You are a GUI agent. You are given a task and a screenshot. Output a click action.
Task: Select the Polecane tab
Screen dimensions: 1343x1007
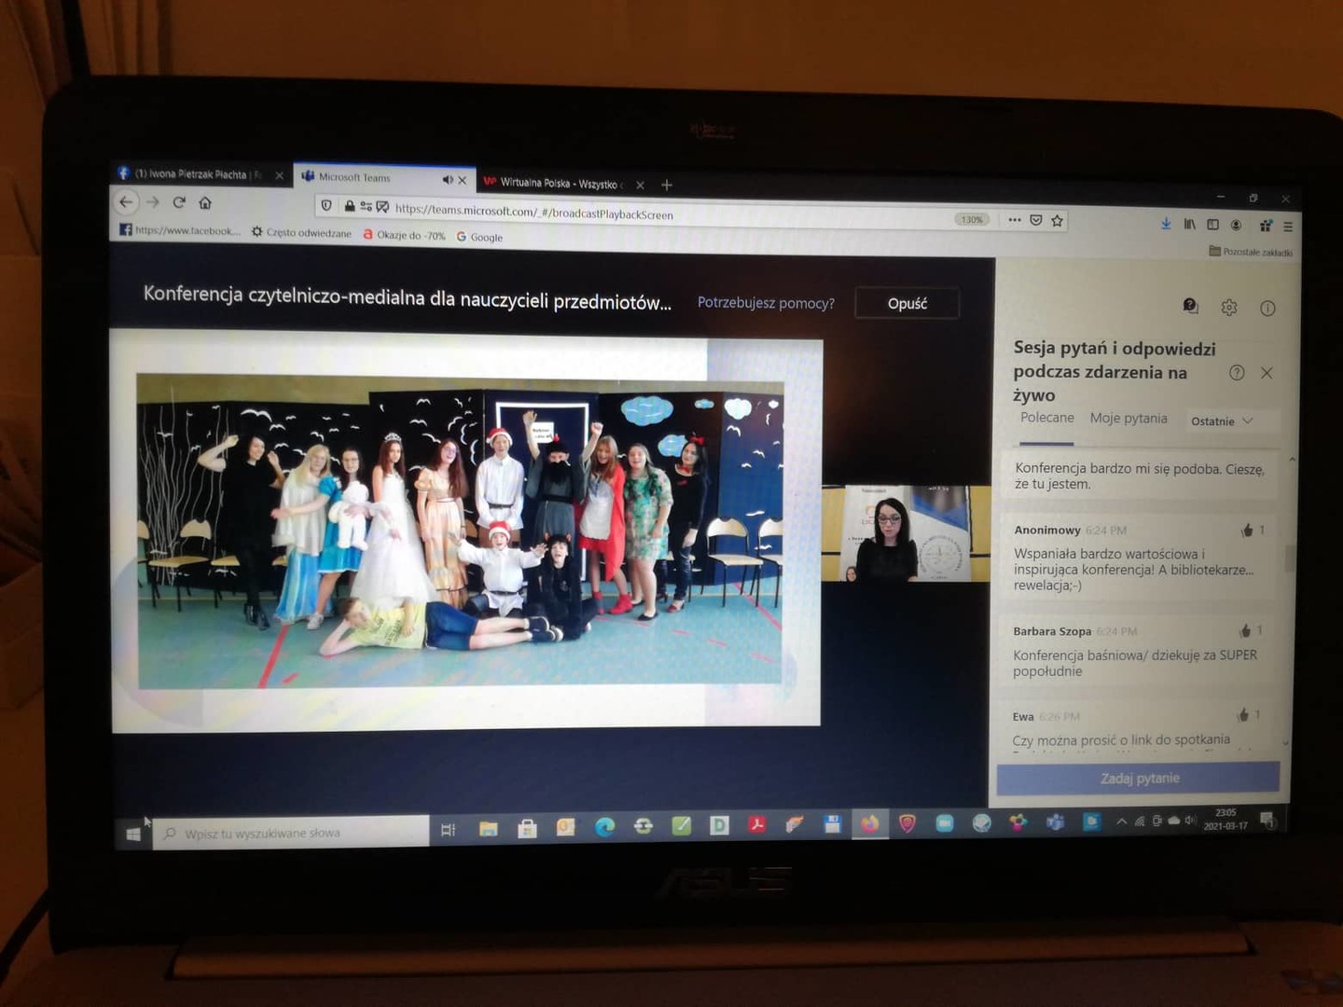tap(1046, 418)
